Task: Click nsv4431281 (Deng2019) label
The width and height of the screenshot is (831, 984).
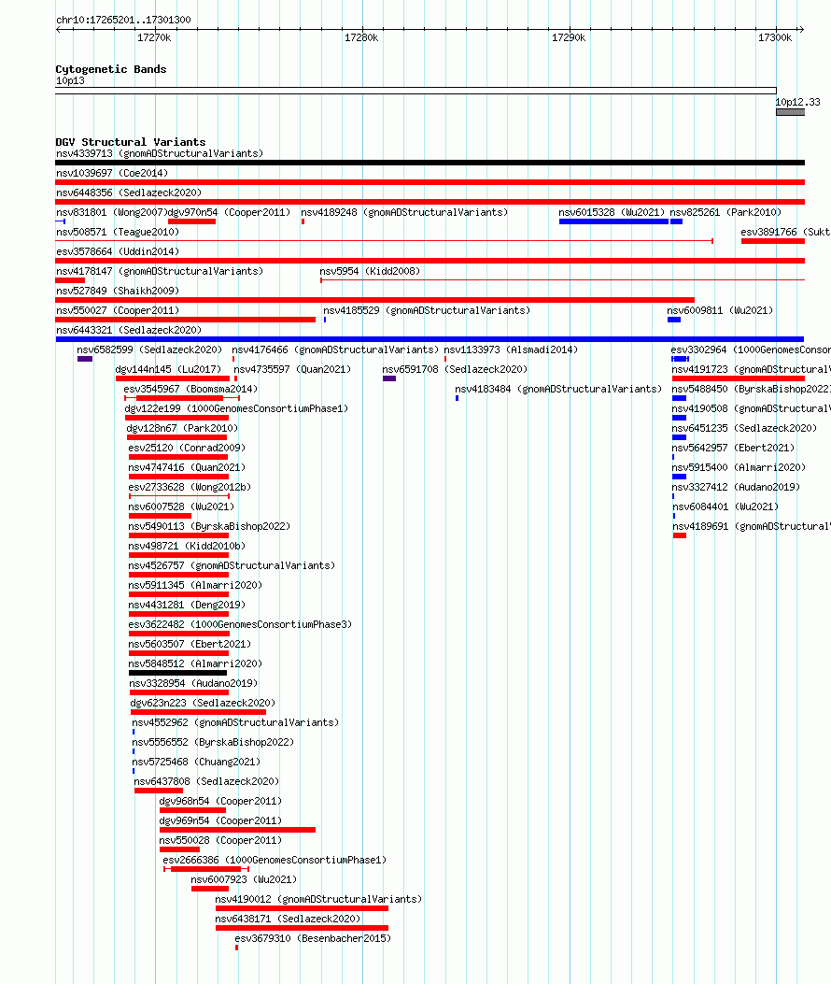Action: (187, 605)
